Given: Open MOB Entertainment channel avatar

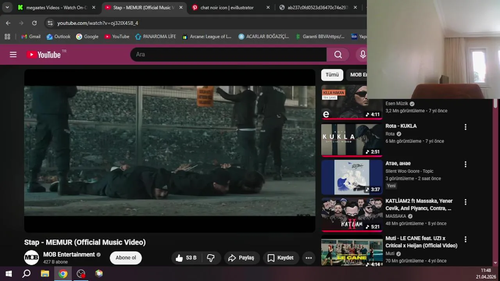Looking at the screenshot, I should (x=31, y=258).
